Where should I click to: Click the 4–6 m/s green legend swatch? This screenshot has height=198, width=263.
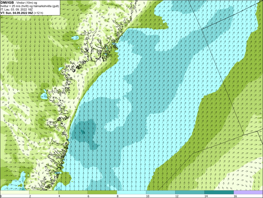(x=73, y=192)
